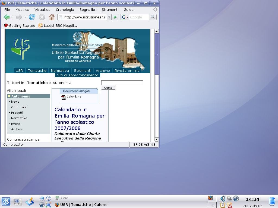The height and width of the screenshot is (208, 278).
Task: Reload the current page
Action: coord(32,17)
